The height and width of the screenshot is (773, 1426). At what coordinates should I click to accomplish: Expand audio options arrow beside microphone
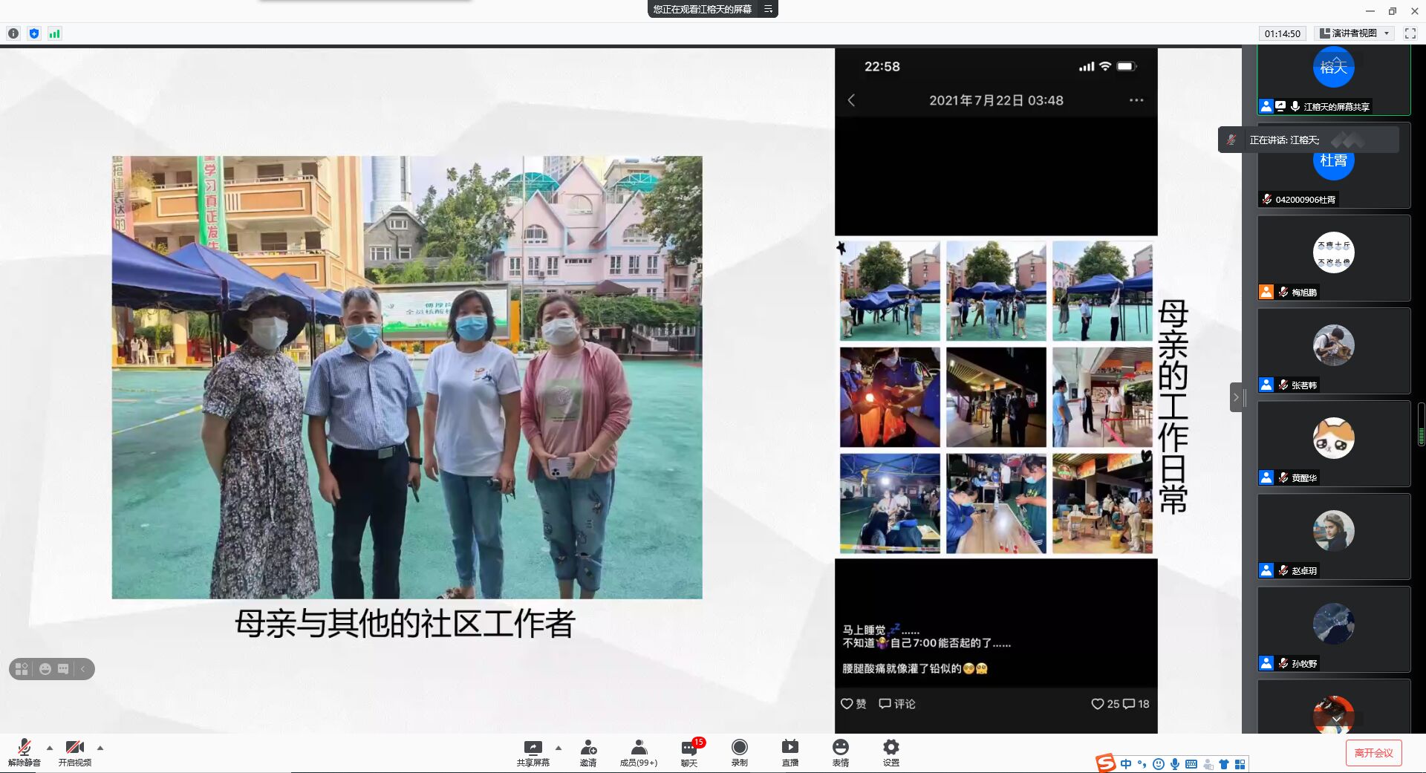[x=50, y=748]
